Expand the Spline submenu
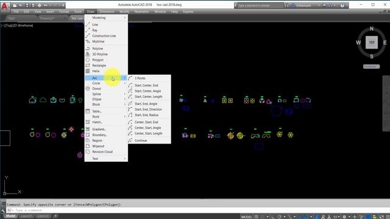Viewport: 390px width, 219px height. pyautogui.click(x=106, y=94)
